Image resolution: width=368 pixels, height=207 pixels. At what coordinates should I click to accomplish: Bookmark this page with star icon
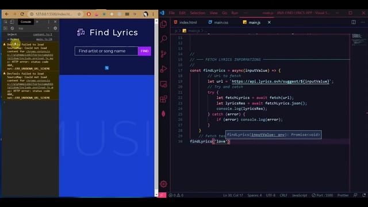[79, 14]
